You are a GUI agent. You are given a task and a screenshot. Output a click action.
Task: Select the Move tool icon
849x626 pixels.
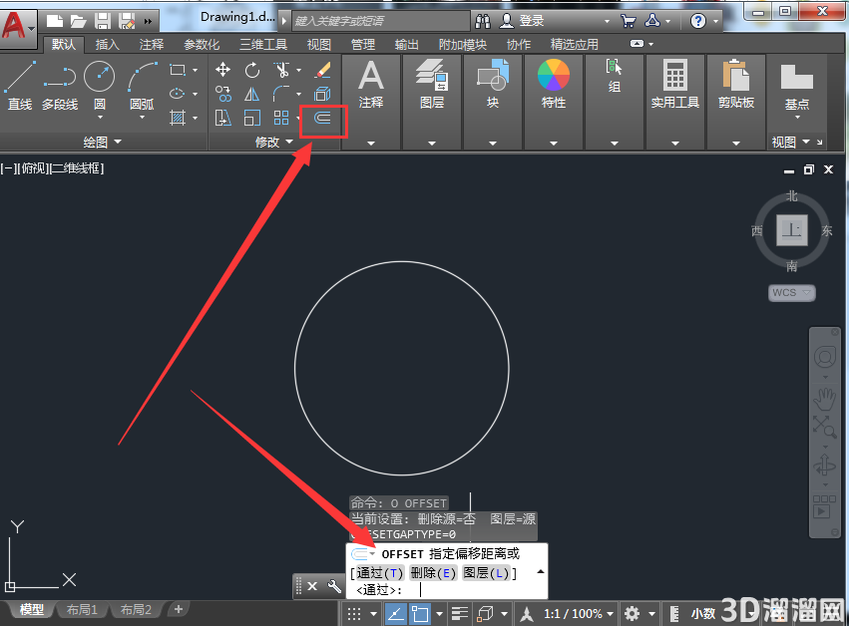[222, 70]
